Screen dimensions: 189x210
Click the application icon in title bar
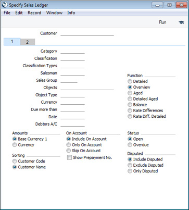click(5, 5)
